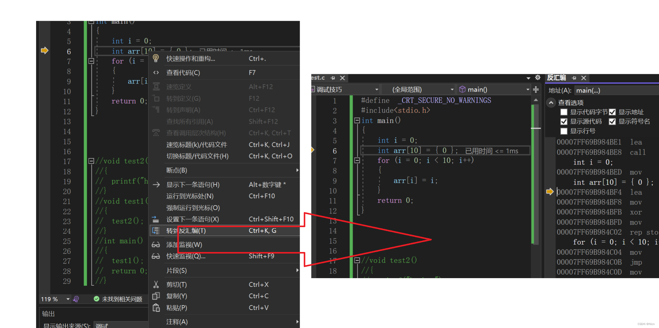Click the cut scissors icon

click(x=156, y=284)
